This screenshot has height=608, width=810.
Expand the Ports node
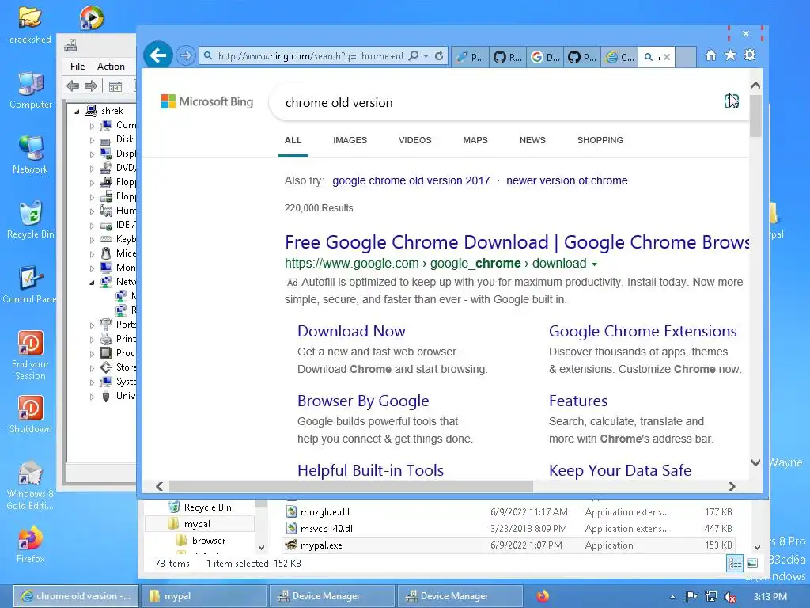tap(92, 325)
